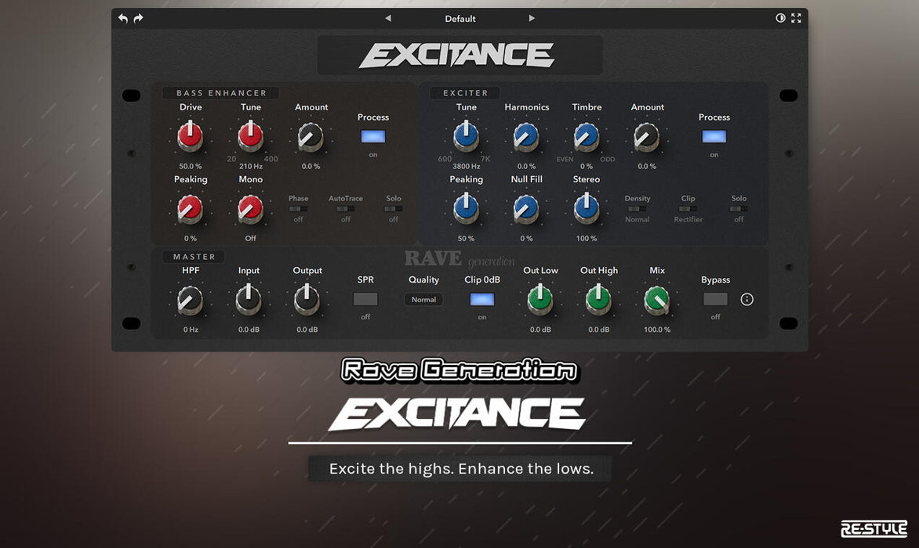Click the Tune value 210 Hz
This screenshot has height=548, width=919.
point(251,166)
